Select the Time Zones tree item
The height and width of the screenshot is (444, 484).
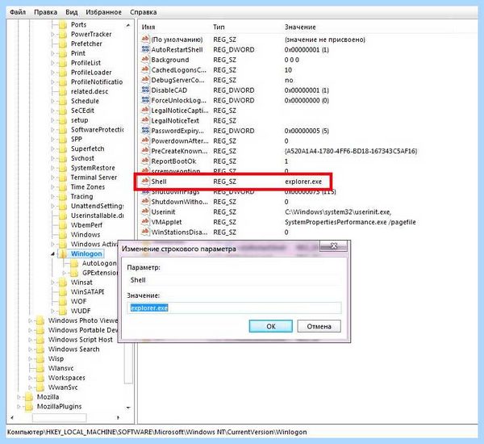pos(88,187)
